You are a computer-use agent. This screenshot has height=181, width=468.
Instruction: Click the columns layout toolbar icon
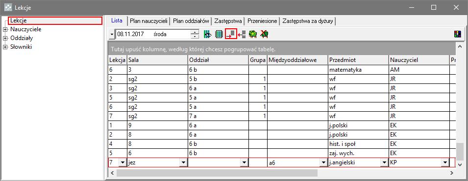pyautogui.click(x=220, y=34)
